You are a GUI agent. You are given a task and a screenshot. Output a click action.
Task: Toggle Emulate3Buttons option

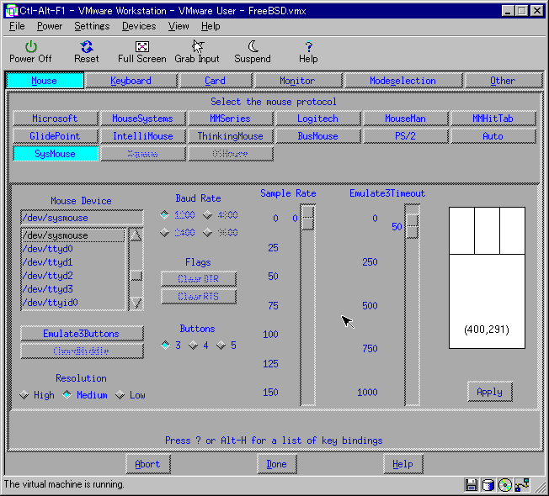(82, 334)
